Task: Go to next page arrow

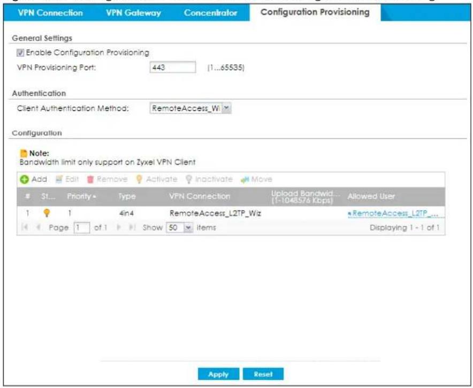Action: click(x=119, y=227)
